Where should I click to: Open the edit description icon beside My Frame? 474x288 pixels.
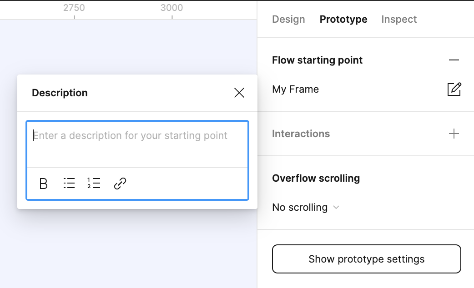[x=454, y=89]
